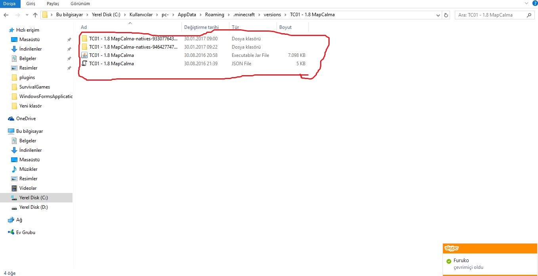Click the 7.098 KB size value

coord(297,55)
